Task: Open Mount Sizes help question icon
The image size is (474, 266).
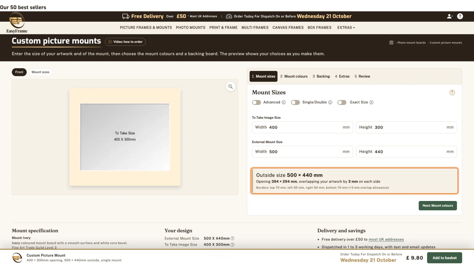Action: 452,93
